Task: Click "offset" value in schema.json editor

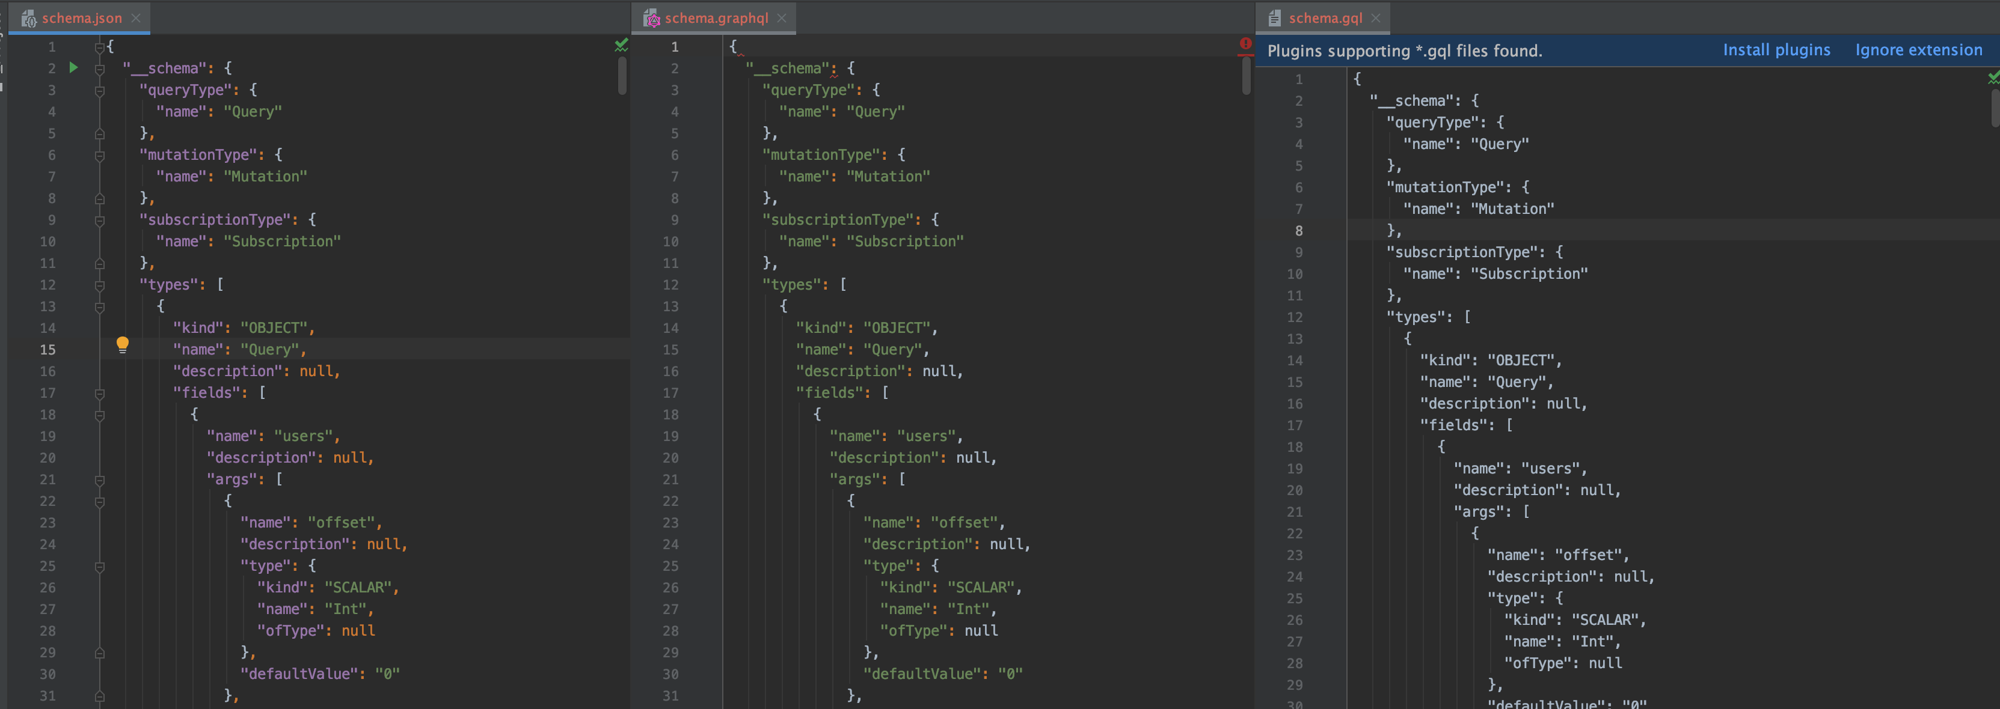Action: point(341,523)
